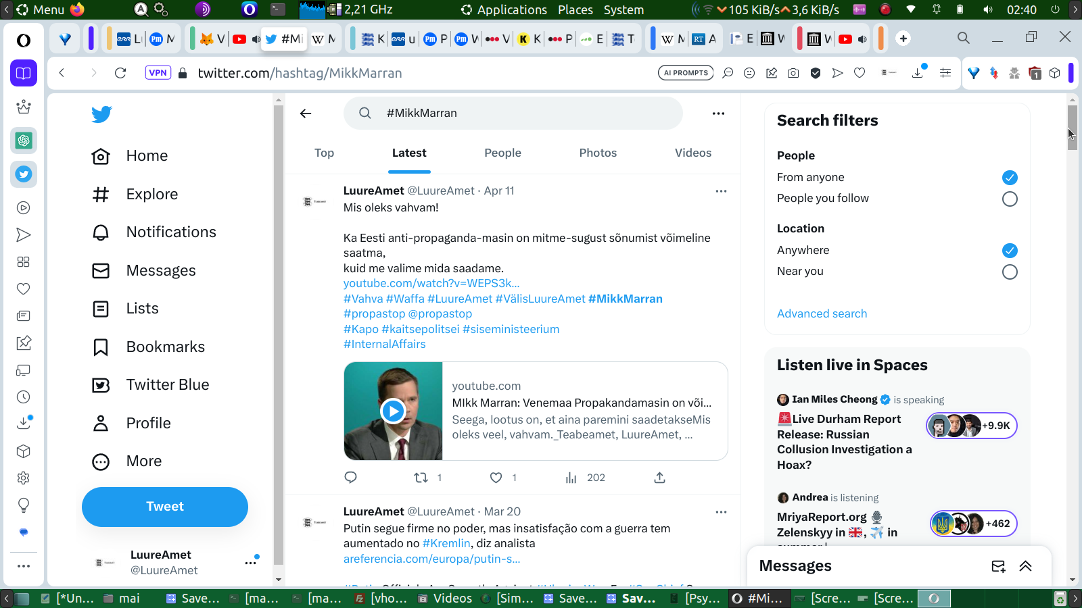Click the page vertical scrollbar thumb
The height and width of the screenshot is (608, 1082).
pyautogui.click(x=1073, y=127)
